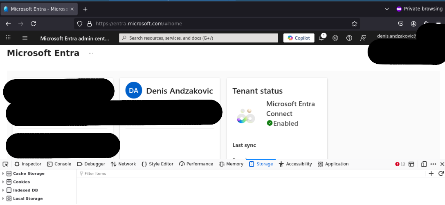
Task: Open the Entra notifications bell
Action: pos(321,38)
